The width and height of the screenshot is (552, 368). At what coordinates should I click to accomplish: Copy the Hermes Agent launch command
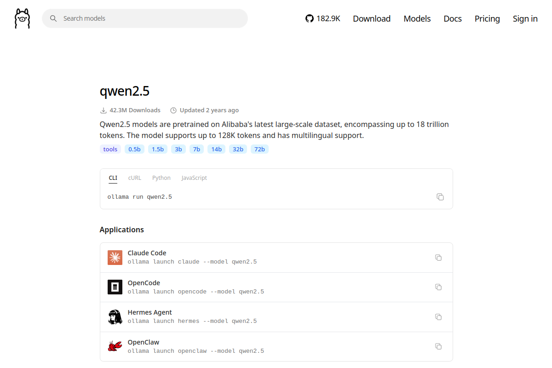[438, 317]
